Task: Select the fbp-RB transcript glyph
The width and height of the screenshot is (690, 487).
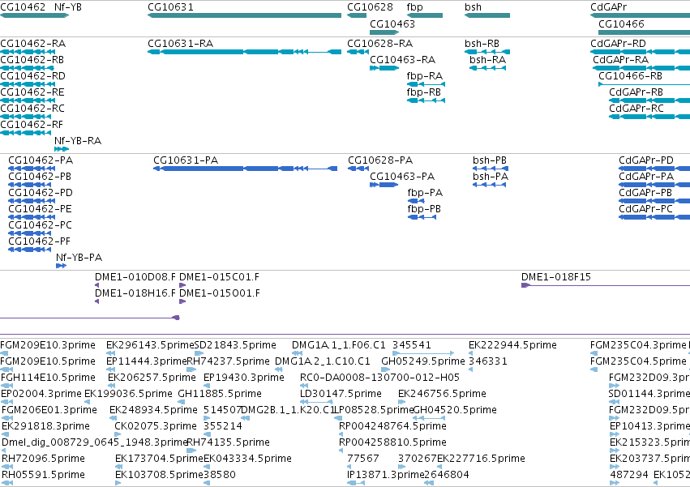Action: click(426, 100)
